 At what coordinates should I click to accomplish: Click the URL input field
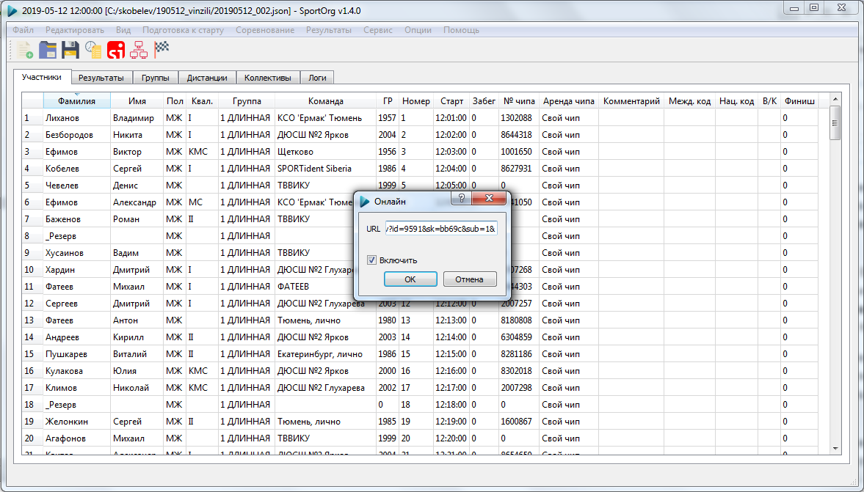(x=441, y=229)
